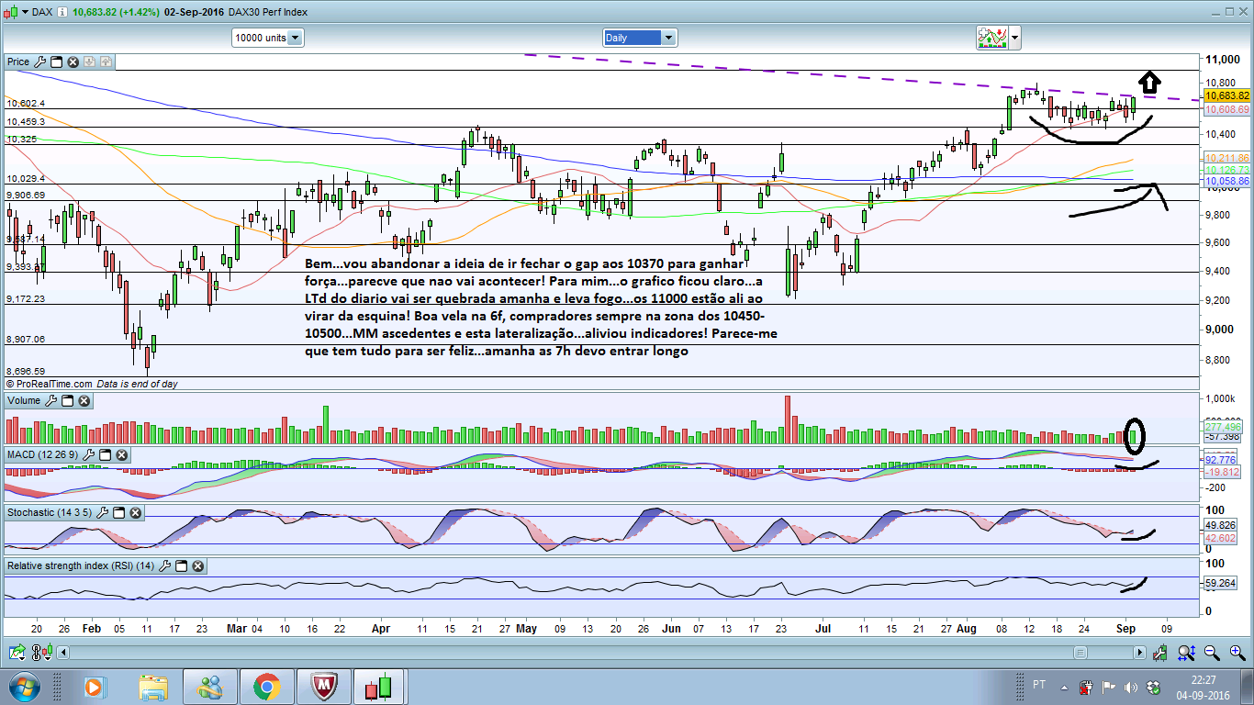Open Windows Live Messenger from taskbar
The height and width of the screenshot is (705, 1254).
[x=210, y=686]
